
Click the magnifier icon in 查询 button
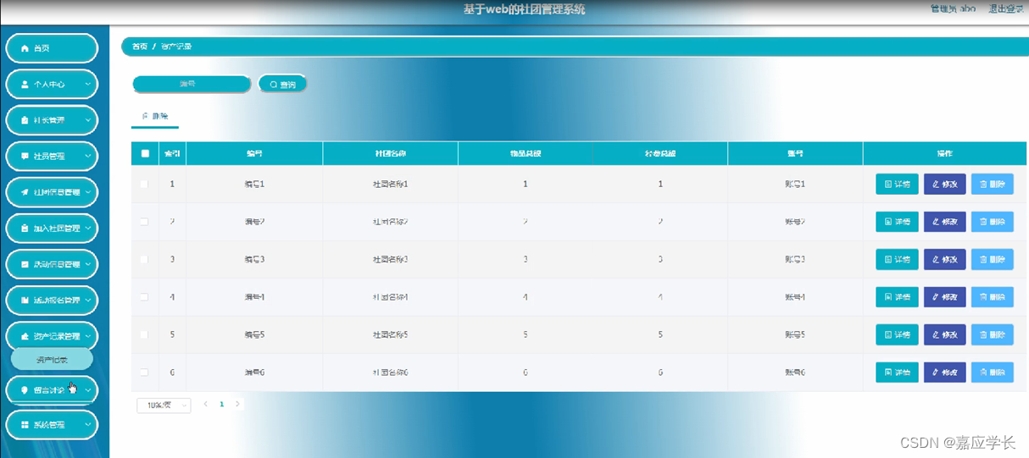273,85
